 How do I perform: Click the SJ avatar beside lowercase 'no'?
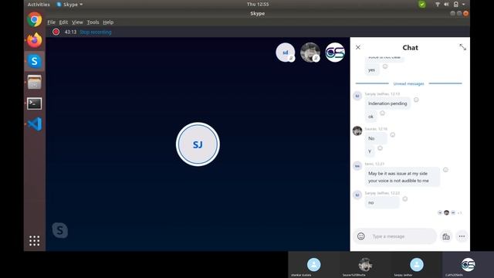point(357,195)
